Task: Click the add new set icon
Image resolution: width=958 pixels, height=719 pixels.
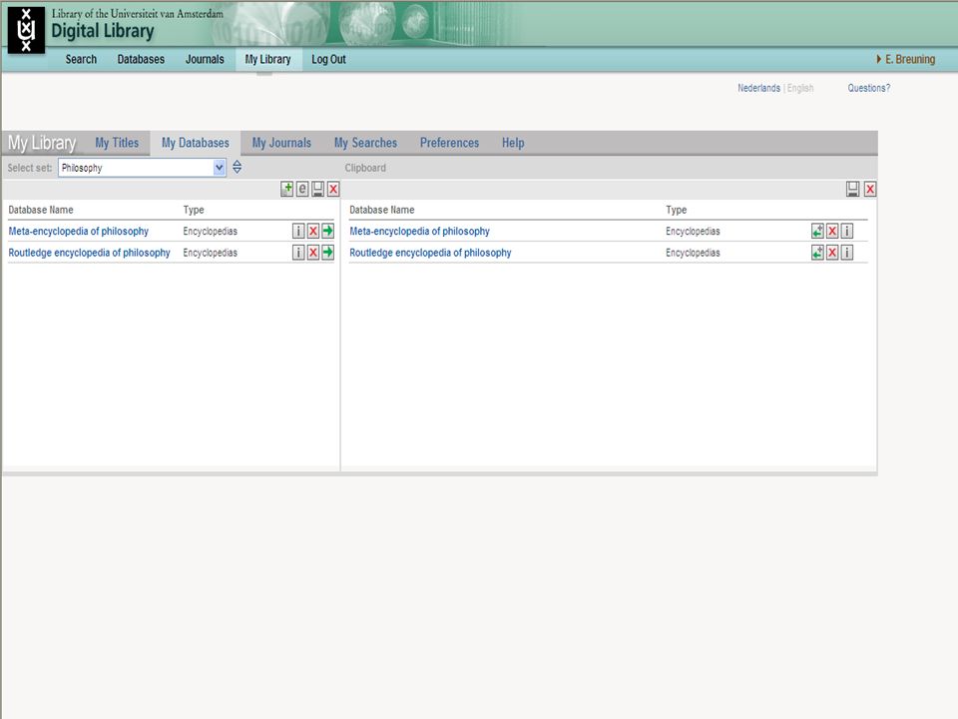Action: [286, 189]
